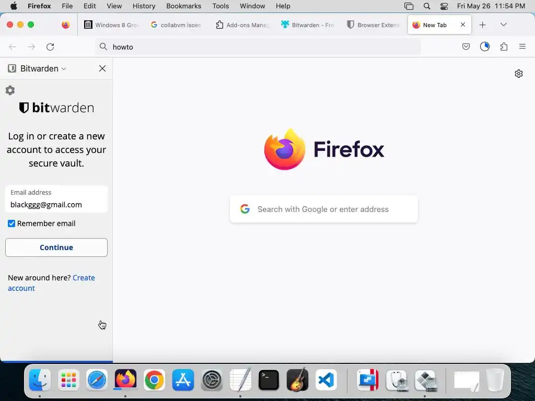This screenshot has height=401, width=535.
Task: Open the Extensions puzzle icon
Action: [x=504, y=46]
